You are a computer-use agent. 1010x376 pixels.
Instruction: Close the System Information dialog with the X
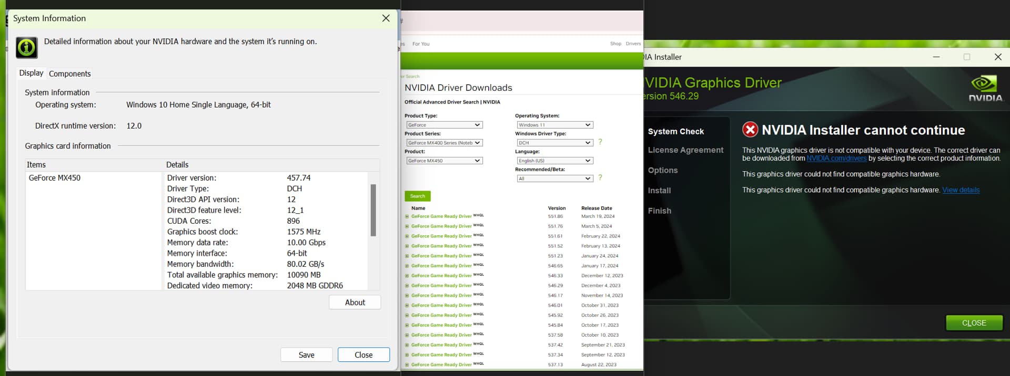click(386, 18)
